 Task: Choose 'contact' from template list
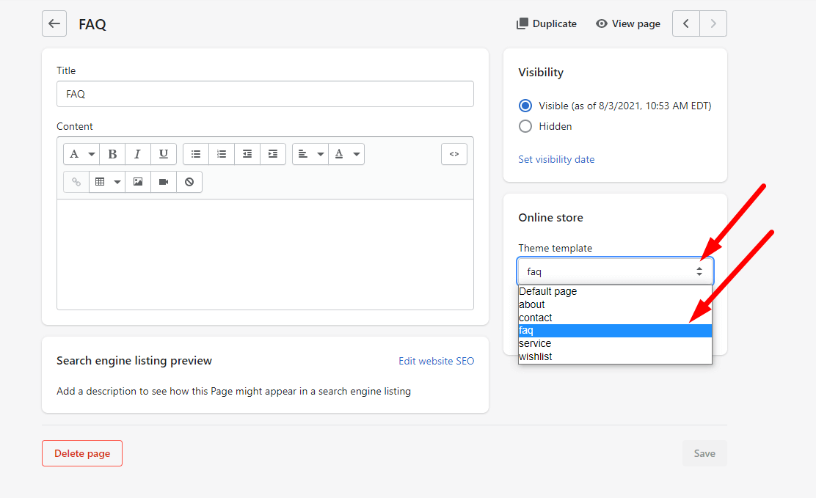click(536, 318)
